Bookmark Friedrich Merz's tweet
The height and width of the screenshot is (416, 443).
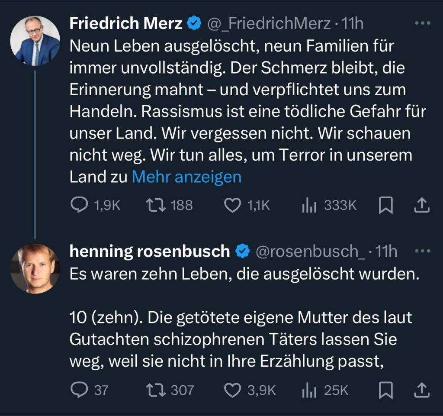pos(385,206)
